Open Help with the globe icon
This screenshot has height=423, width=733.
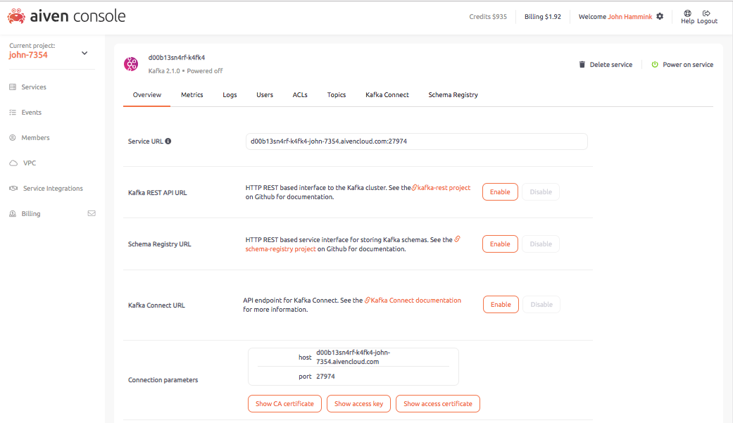pos(687,12)
